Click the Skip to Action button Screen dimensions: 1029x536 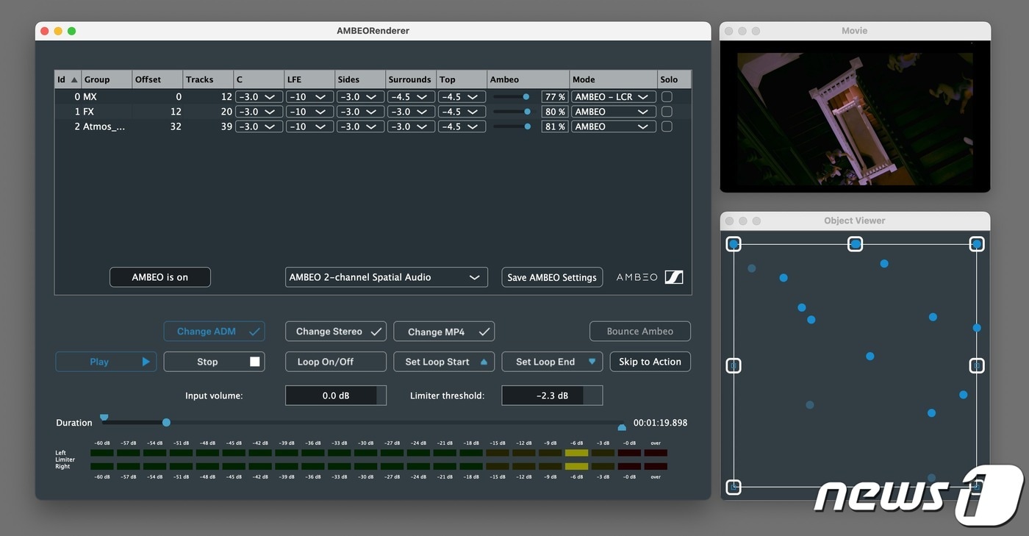pyautogui.click(x=650, y=362)
